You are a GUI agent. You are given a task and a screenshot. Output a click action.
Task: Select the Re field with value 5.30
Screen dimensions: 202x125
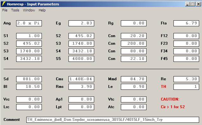186,79
